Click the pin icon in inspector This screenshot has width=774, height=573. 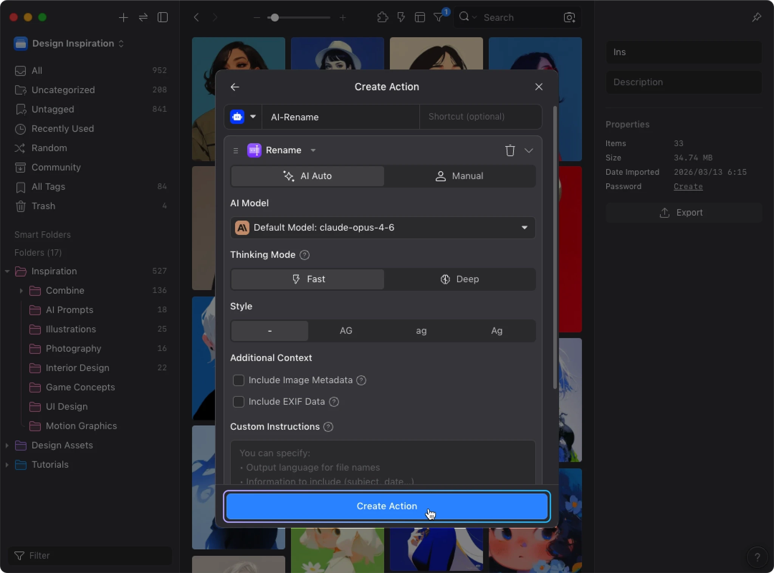coord(756,17)
